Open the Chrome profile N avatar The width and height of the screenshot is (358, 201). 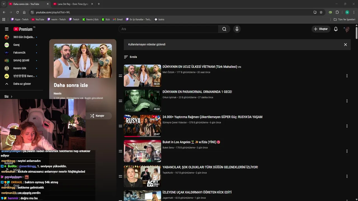tap(347, 12)
